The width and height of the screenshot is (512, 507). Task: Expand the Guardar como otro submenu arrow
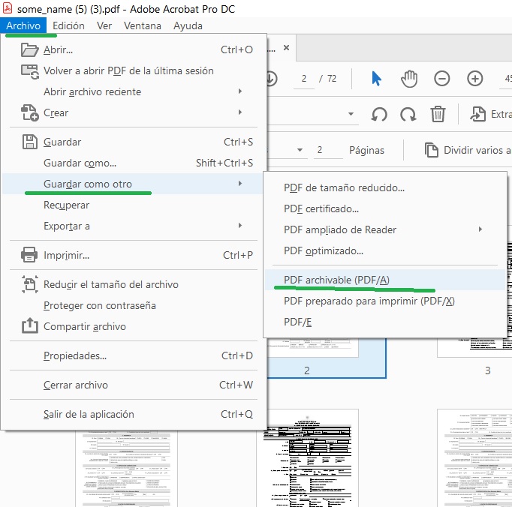pyautogui.click(x=240, y=183)
